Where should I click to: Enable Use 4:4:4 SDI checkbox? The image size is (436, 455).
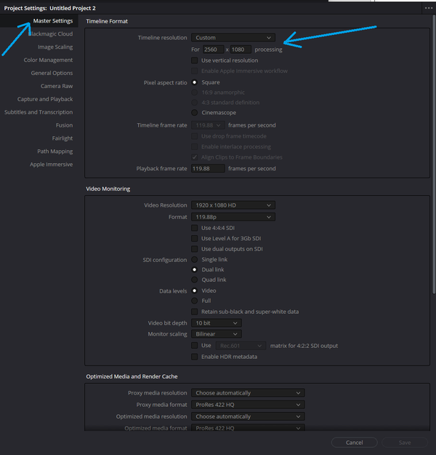pos(195,228)
